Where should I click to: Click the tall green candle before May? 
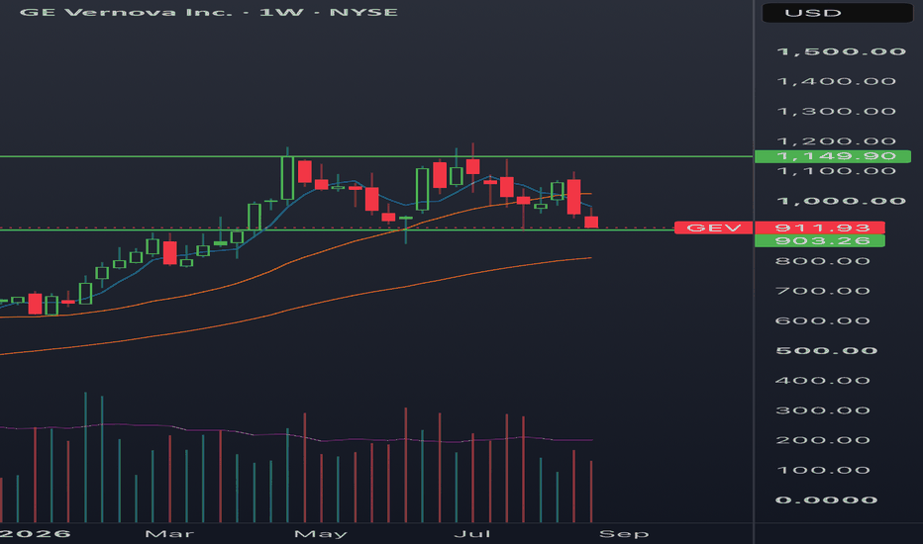(x=287, y=178)
